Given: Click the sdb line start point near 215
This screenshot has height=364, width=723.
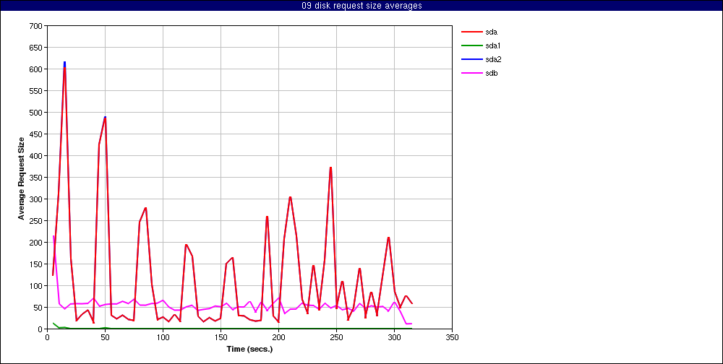Looking at the screenshot, I should [x=54, y=236].
